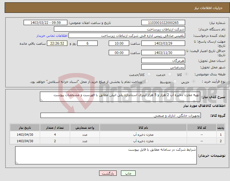Click مخزن ذخیره آب in row 1

[x=143, y=135]
